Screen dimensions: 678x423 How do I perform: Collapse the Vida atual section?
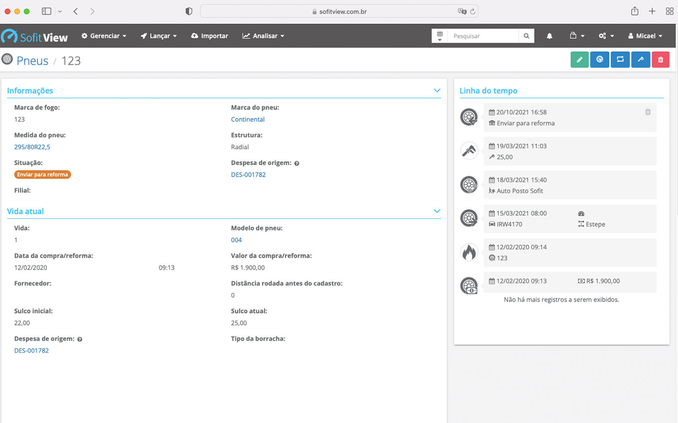pyautogui.click(x=437, y=211)
